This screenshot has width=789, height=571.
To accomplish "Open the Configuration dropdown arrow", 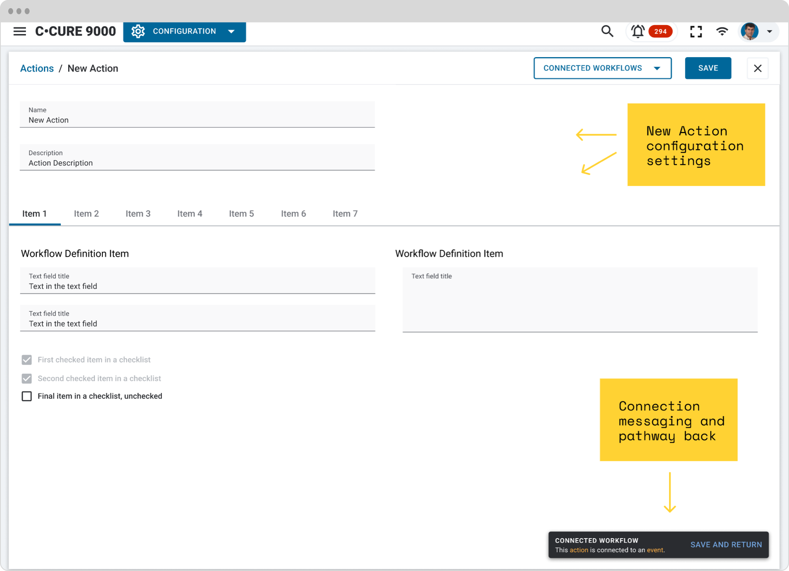I will 231,31.
